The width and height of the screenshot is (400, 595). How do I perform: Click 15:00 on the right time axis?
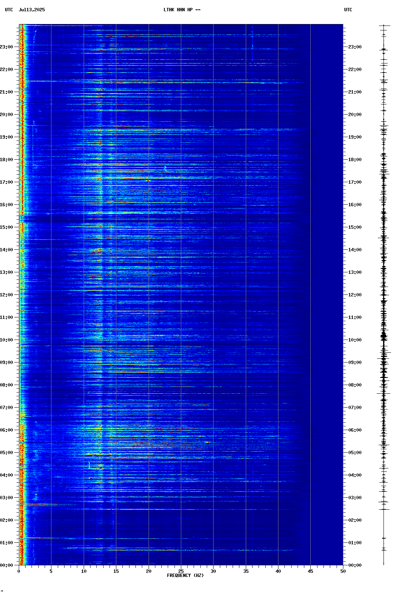tap(355, 227)
